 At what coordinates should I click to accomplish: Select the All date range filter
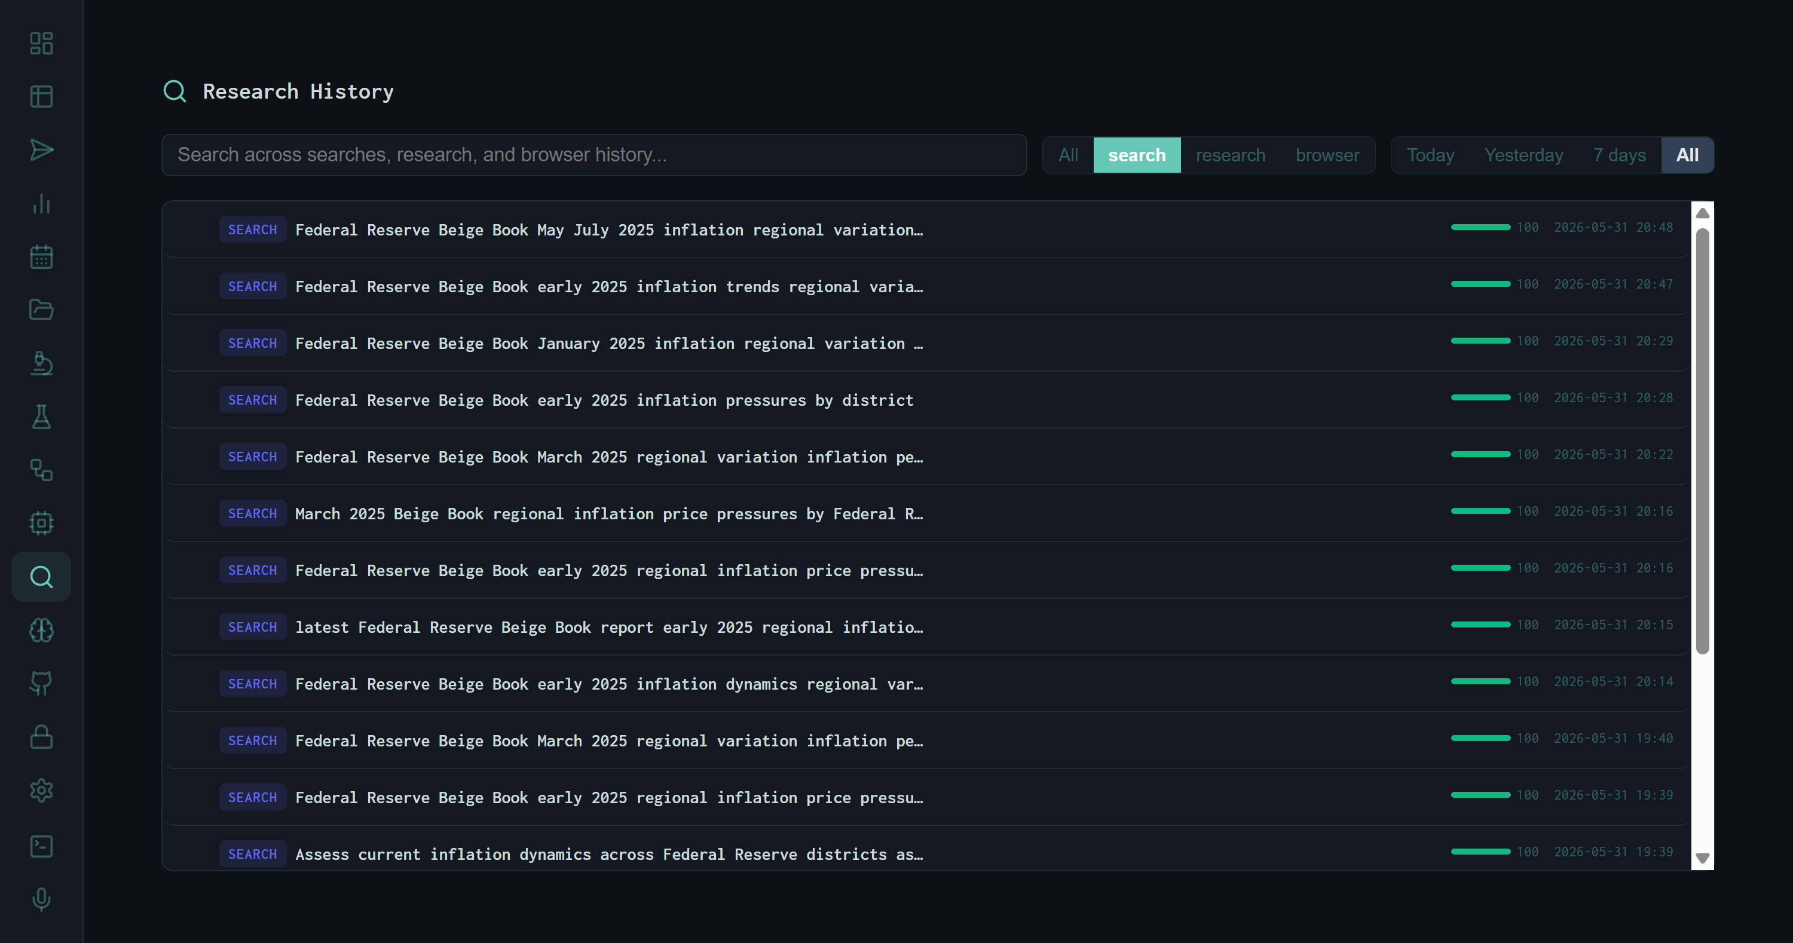[1687, 155]
